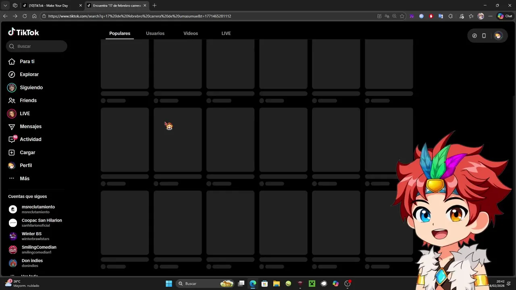View Actividad notifications
Viewport: 516px width, 290px height.
25,139
